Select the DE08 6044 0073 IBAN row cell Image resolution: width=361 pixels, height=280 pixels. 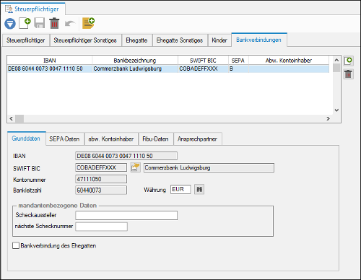point(50,69)
